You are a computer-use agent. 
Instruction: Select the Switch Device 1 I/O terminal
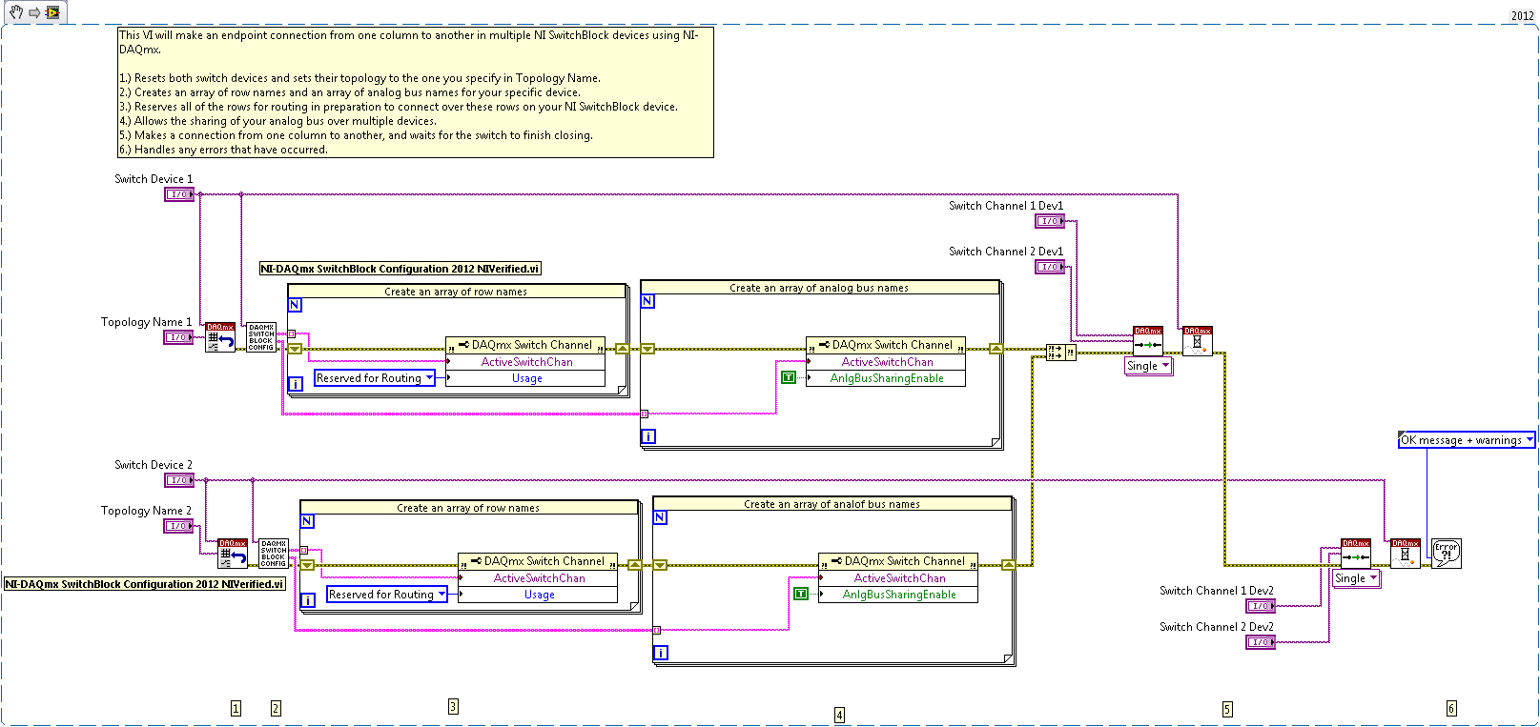coord(178,194)
